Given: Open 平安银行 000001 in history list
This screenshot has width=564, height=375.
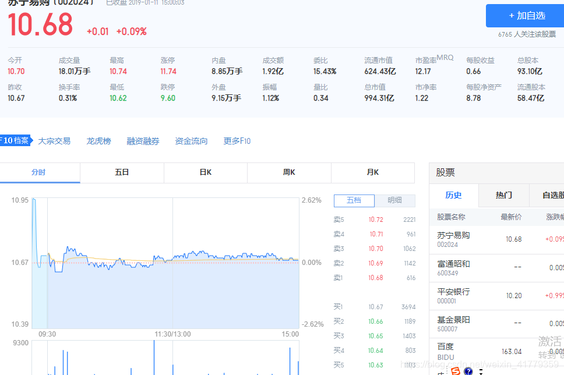Looking at the screenshot, I should pyautogui.click(x=496, y=296).
